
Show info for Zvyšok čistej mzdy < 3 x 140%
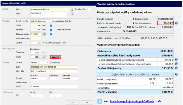(176, 74)
